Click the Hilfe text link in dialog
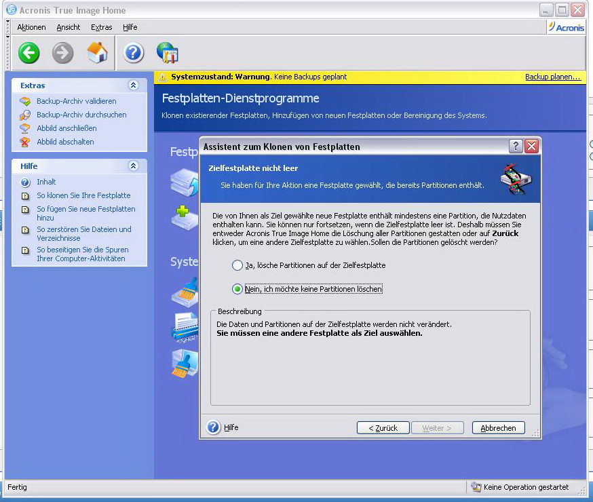Screen dimensions: 593x502 point(231,427)
